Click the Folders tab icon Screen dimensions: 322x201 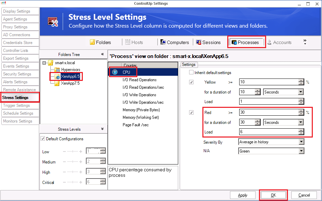(x=92, y=42)
